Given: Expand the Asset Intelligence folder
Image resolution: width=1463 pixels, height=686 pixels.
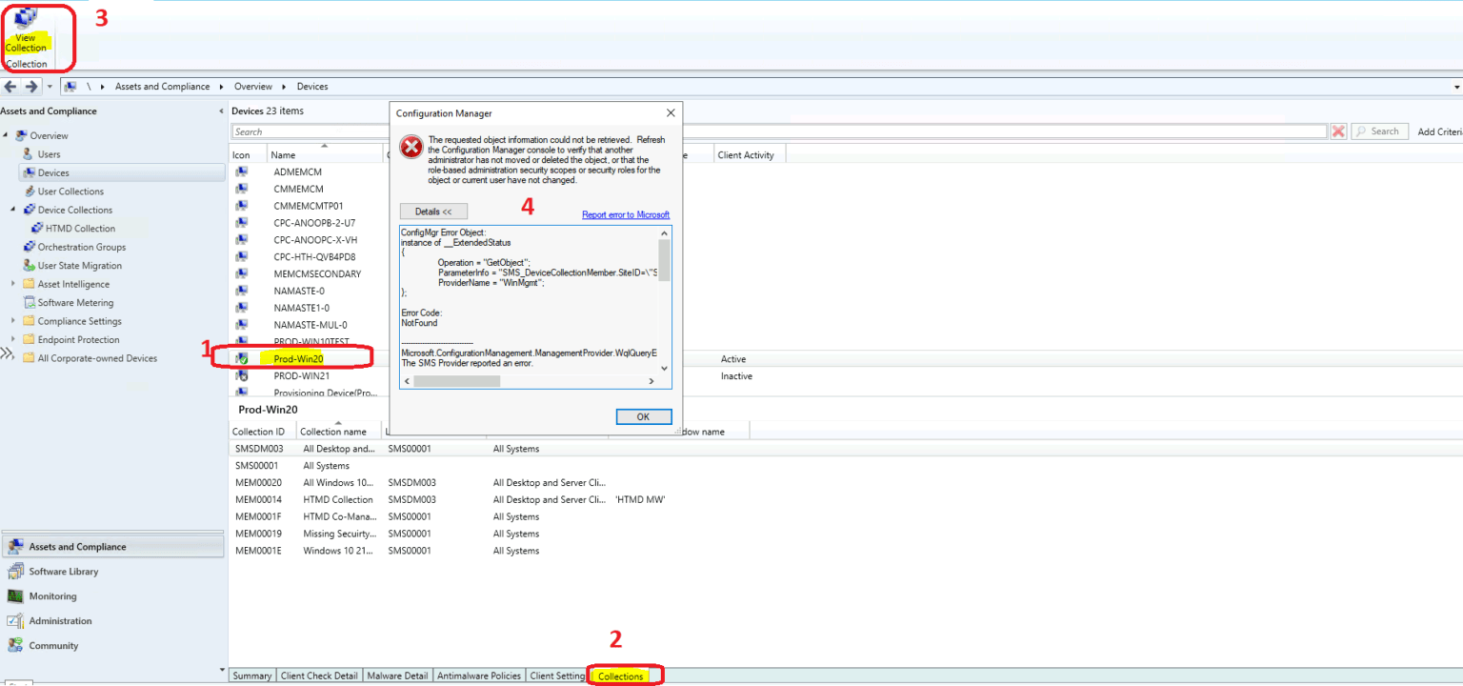Looking at the screenshot, I should pos(13,284).
